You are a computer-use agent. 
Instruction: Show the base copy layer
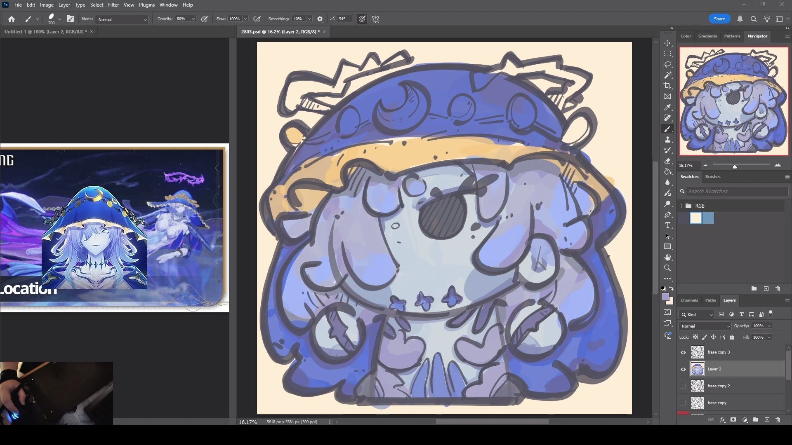683,403
